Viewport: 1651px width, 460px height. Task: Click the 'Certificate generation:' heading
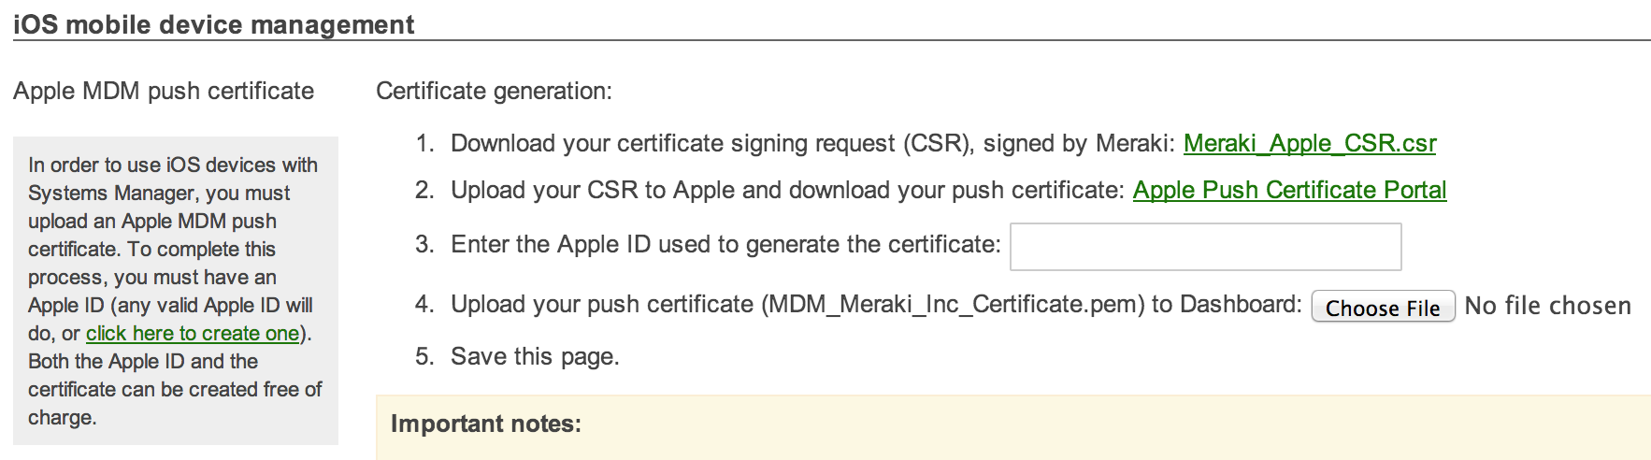pos(494,92)
